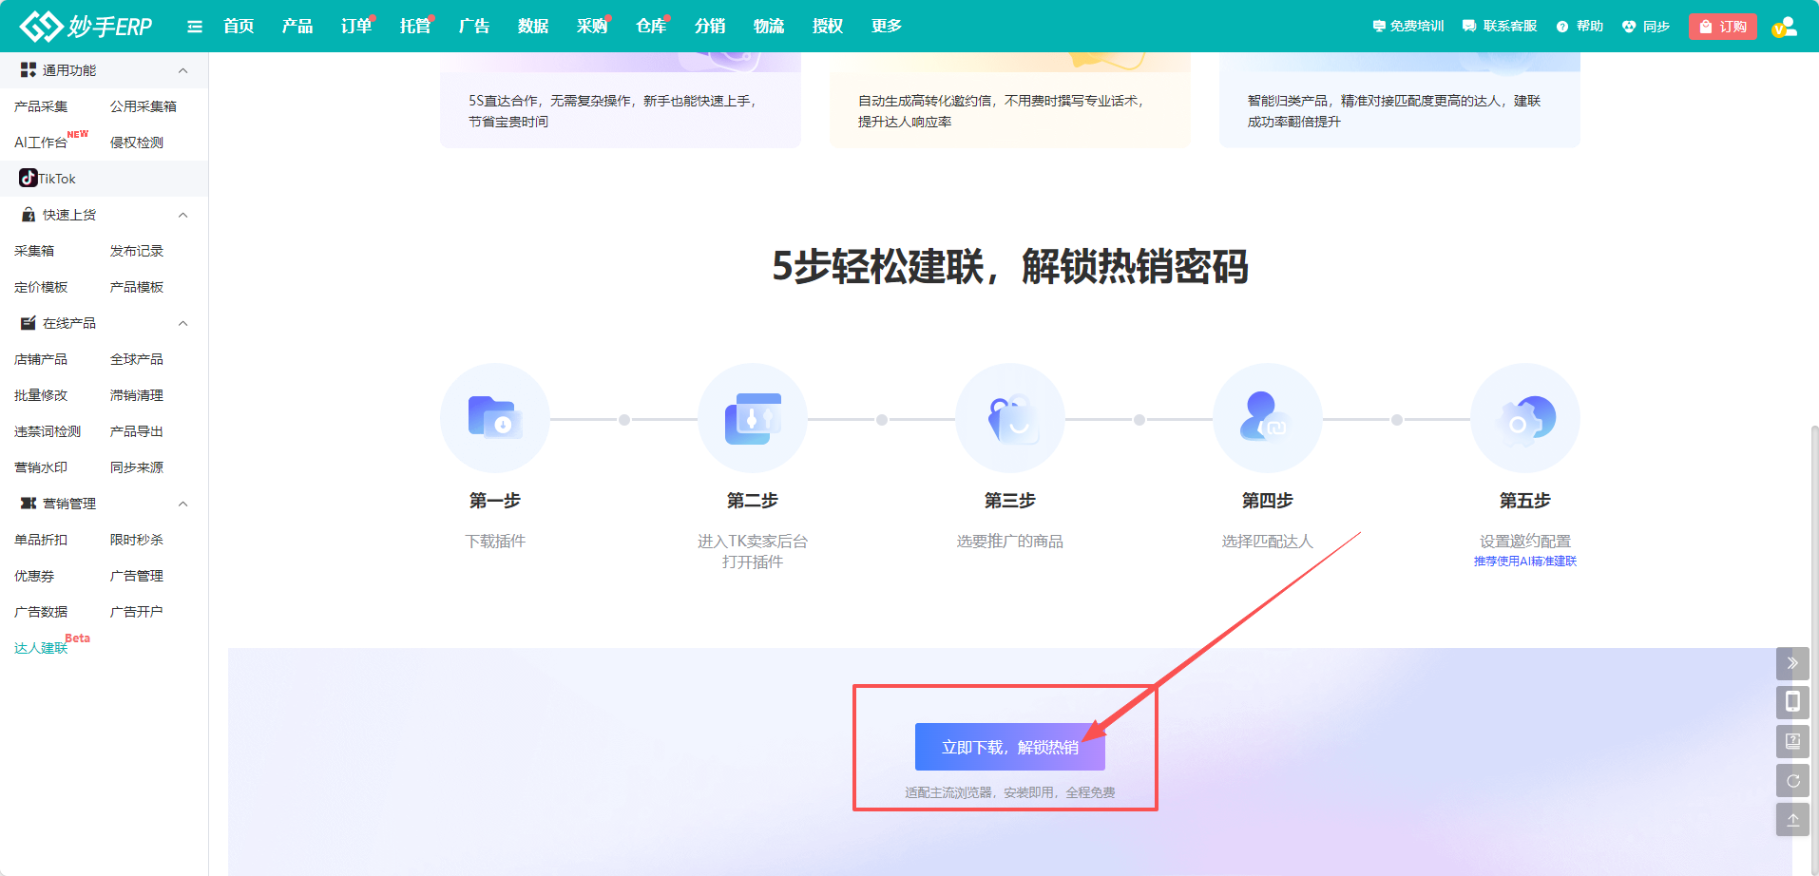This screenshot has height=876, width=1819.
Task: Open 批量修改 in the sidebar
Action: tap(41, 395)
